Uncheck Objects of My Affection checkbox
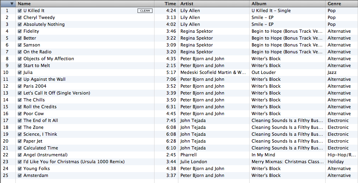Screen dimensions: 358x183 coord(20,59)
